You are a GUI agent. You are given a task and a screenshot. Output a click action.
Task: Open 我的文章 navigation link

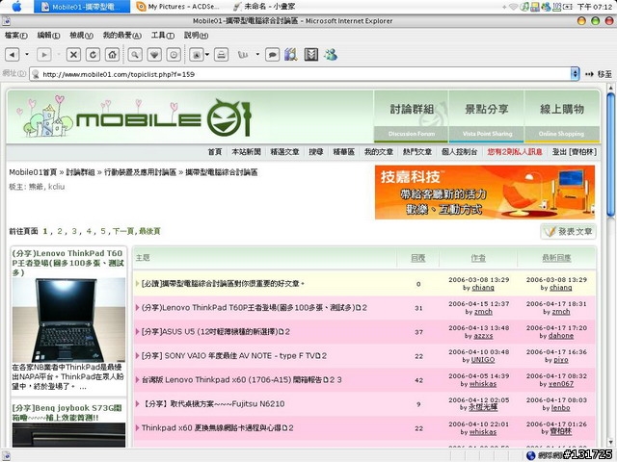379,152
